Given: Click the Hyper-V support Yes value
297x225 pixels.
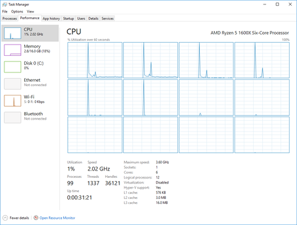Looking at the screenshot, I should (x=158, y=188).
